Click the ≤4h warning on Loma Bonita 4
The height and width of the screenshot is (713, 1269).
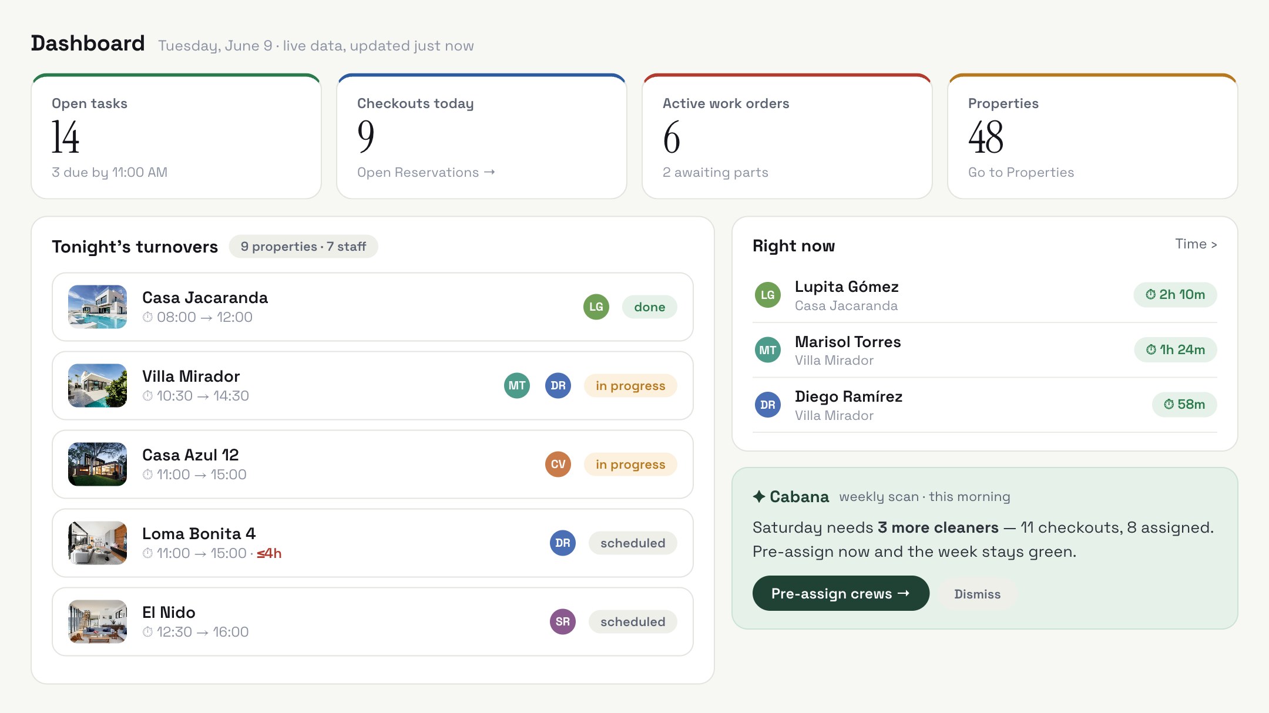tap(269, 553)
